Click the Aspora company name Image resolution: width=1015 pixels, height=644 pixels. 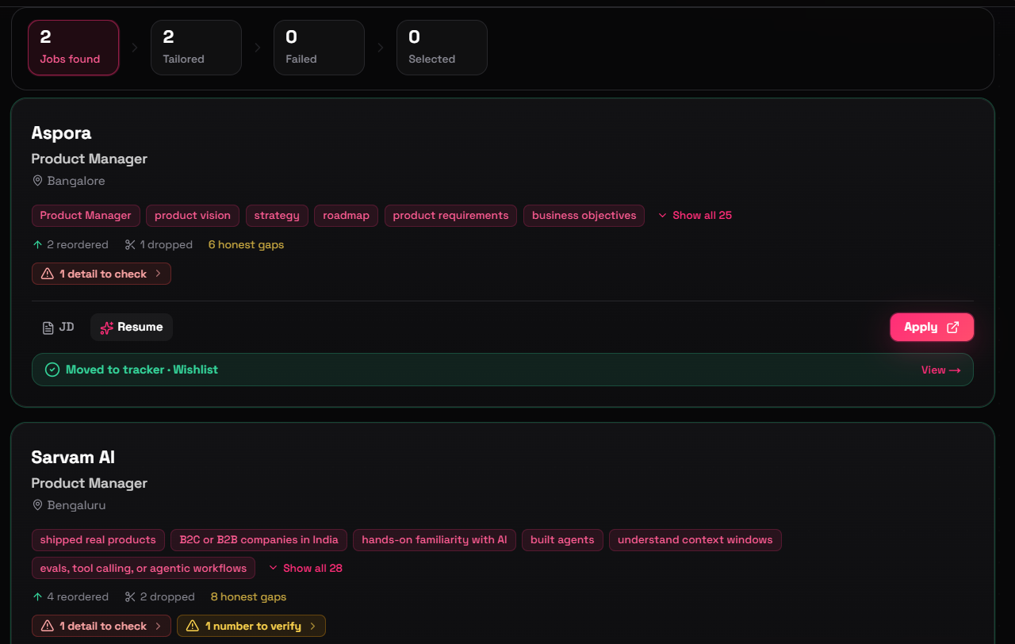pos(61,132)
